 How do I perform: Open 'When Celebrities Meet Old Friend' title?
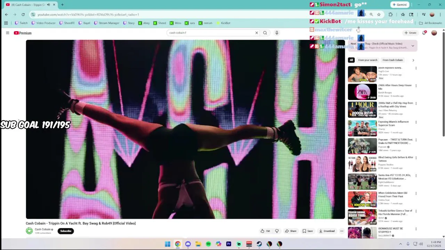pos(393,194)
